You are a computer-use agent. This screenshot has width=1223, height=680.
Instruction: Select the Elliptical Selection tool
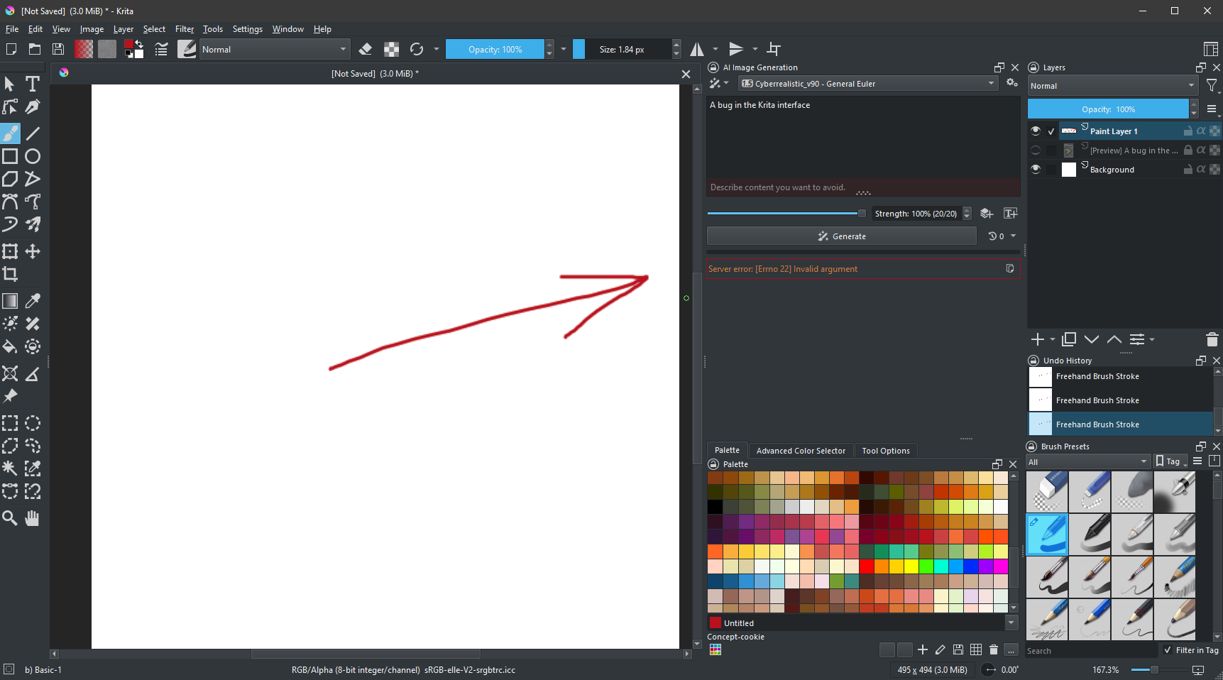pos(33,423)
